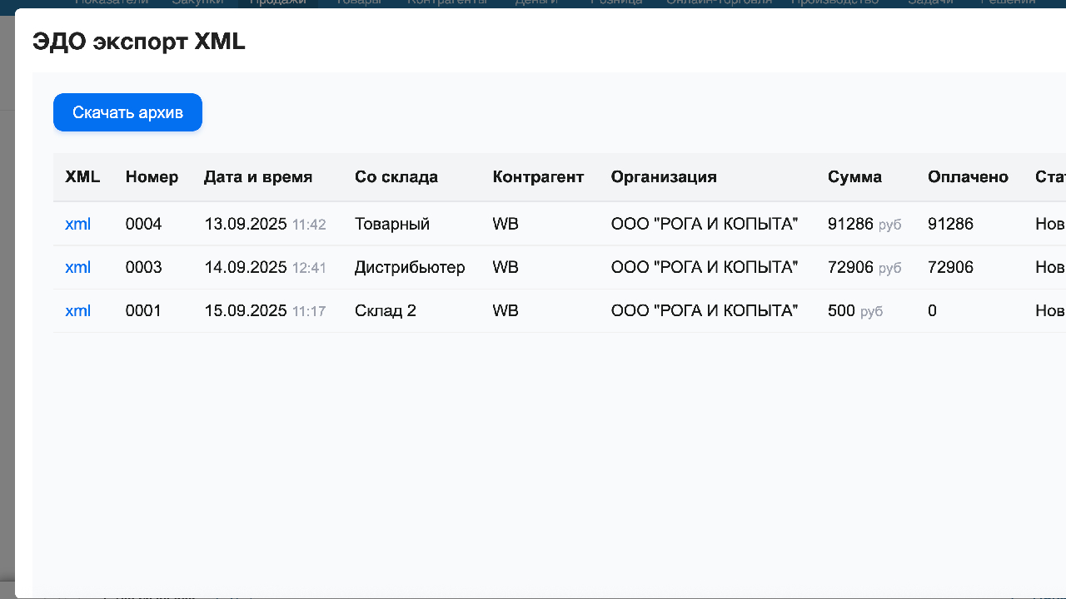1066x599 pixels.
Task: Click the 14.09.2025 date cell
Action: [246, 267]
